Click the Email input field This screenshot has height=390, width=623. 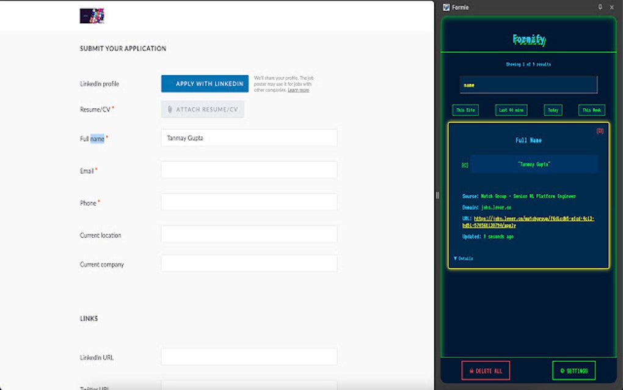249,170
